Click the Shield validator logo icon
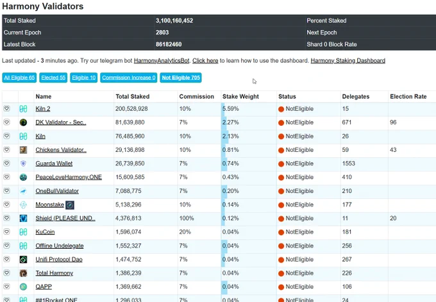The height and width of the screenshot is (302, 436). (x=23, y=218)
